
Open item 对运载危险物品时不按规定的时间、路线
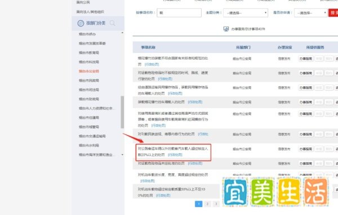(173, 75)
